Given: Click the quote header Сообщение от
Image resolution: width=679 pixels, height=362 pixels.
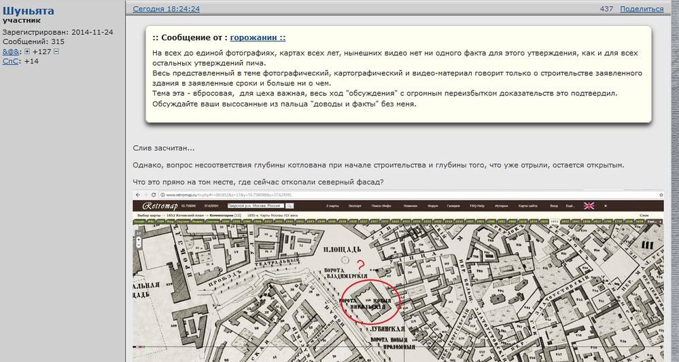Looking at the screenshot, I should click(190, 37).
